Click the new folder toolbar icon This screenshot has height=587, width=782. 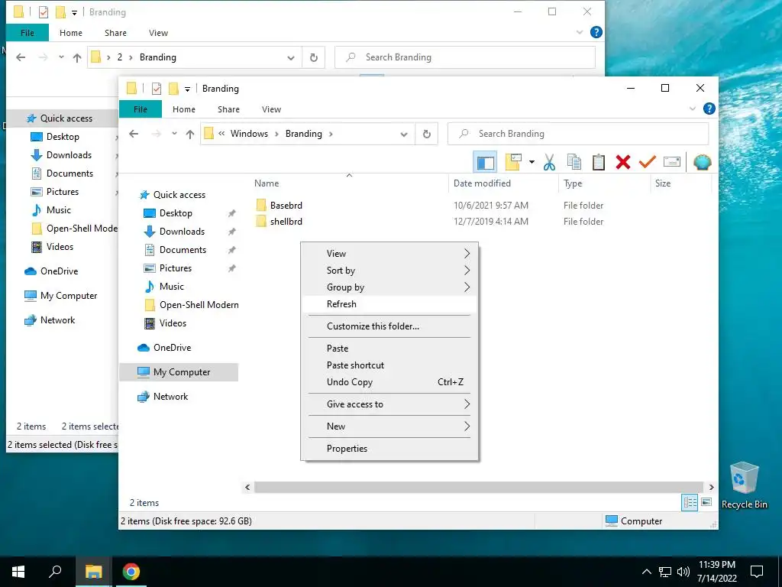pyautogui.click(x=513, y=162)
